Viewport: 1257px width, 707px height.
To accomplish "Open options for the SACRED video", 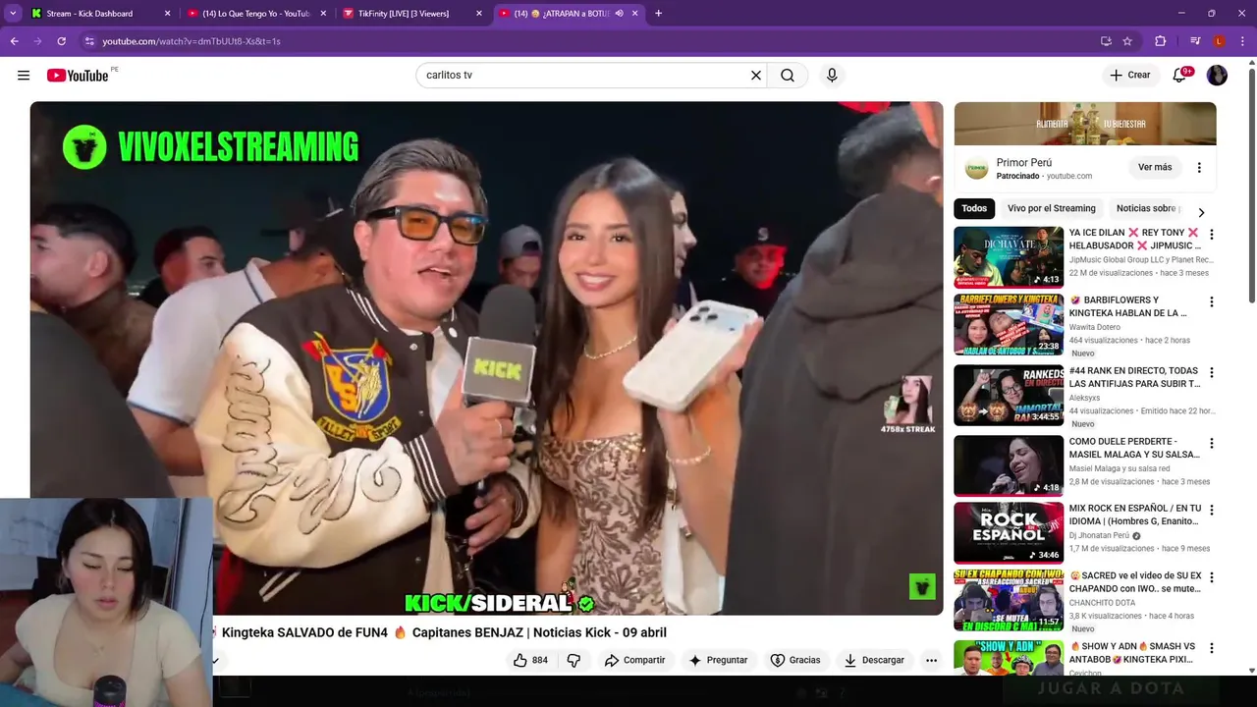I will click(1211, 576).
